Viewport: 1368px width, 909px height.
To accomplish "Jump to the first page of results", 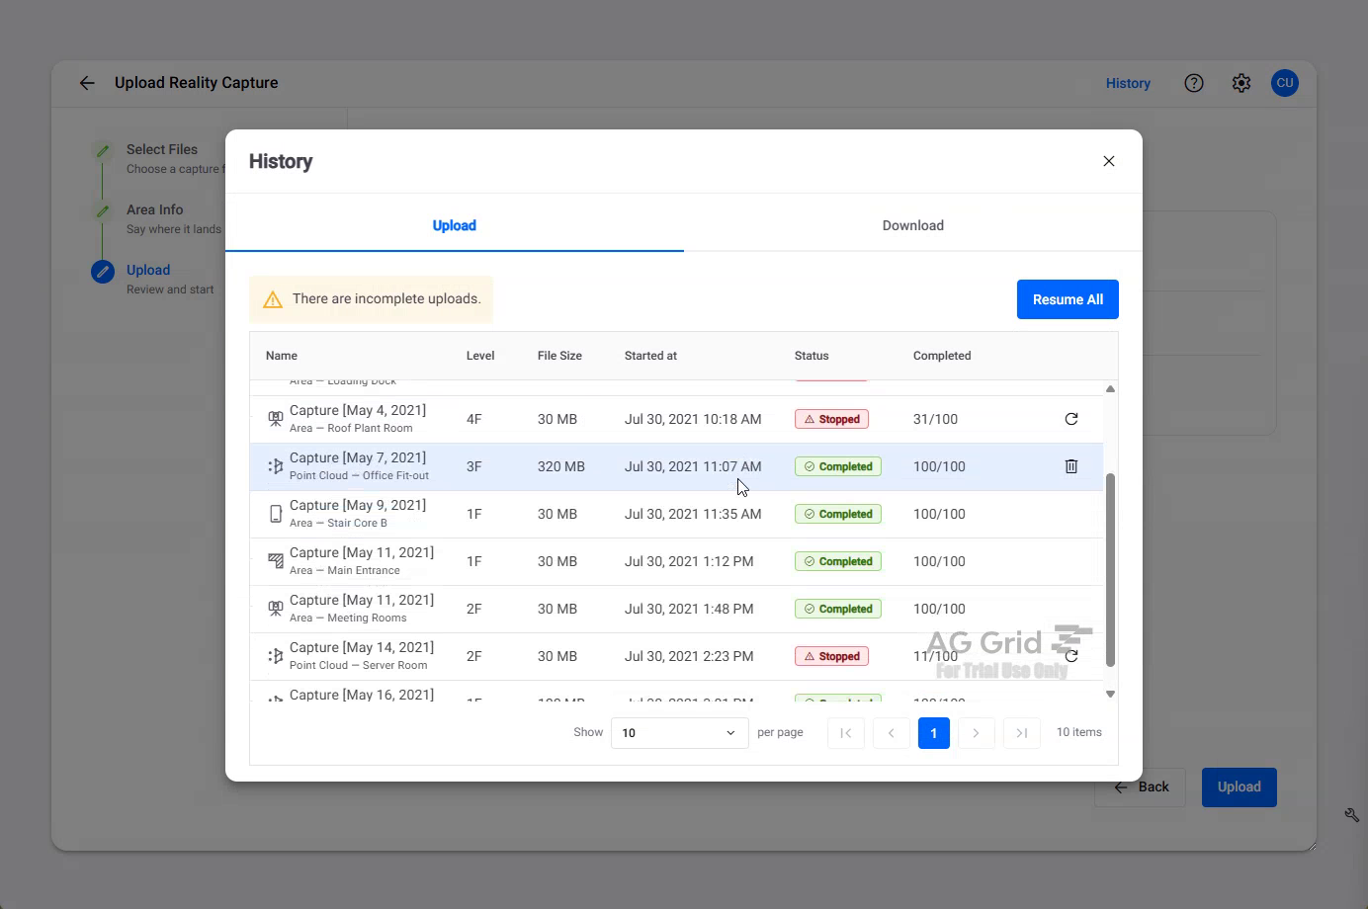I will tap(846, 733).
